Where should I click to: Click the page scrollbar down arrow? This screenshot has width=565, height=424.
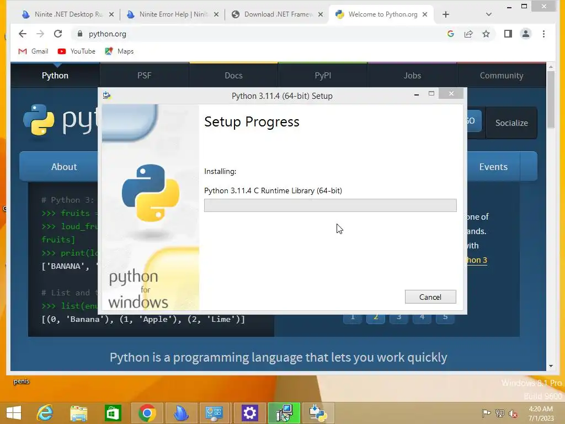pos(551,367)
